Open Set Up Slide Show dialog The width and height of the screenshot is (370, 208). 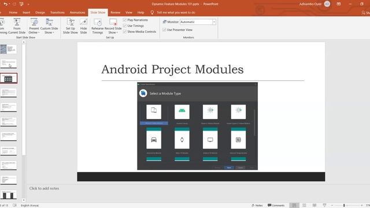pyautogui.click(x=71, y=26)
